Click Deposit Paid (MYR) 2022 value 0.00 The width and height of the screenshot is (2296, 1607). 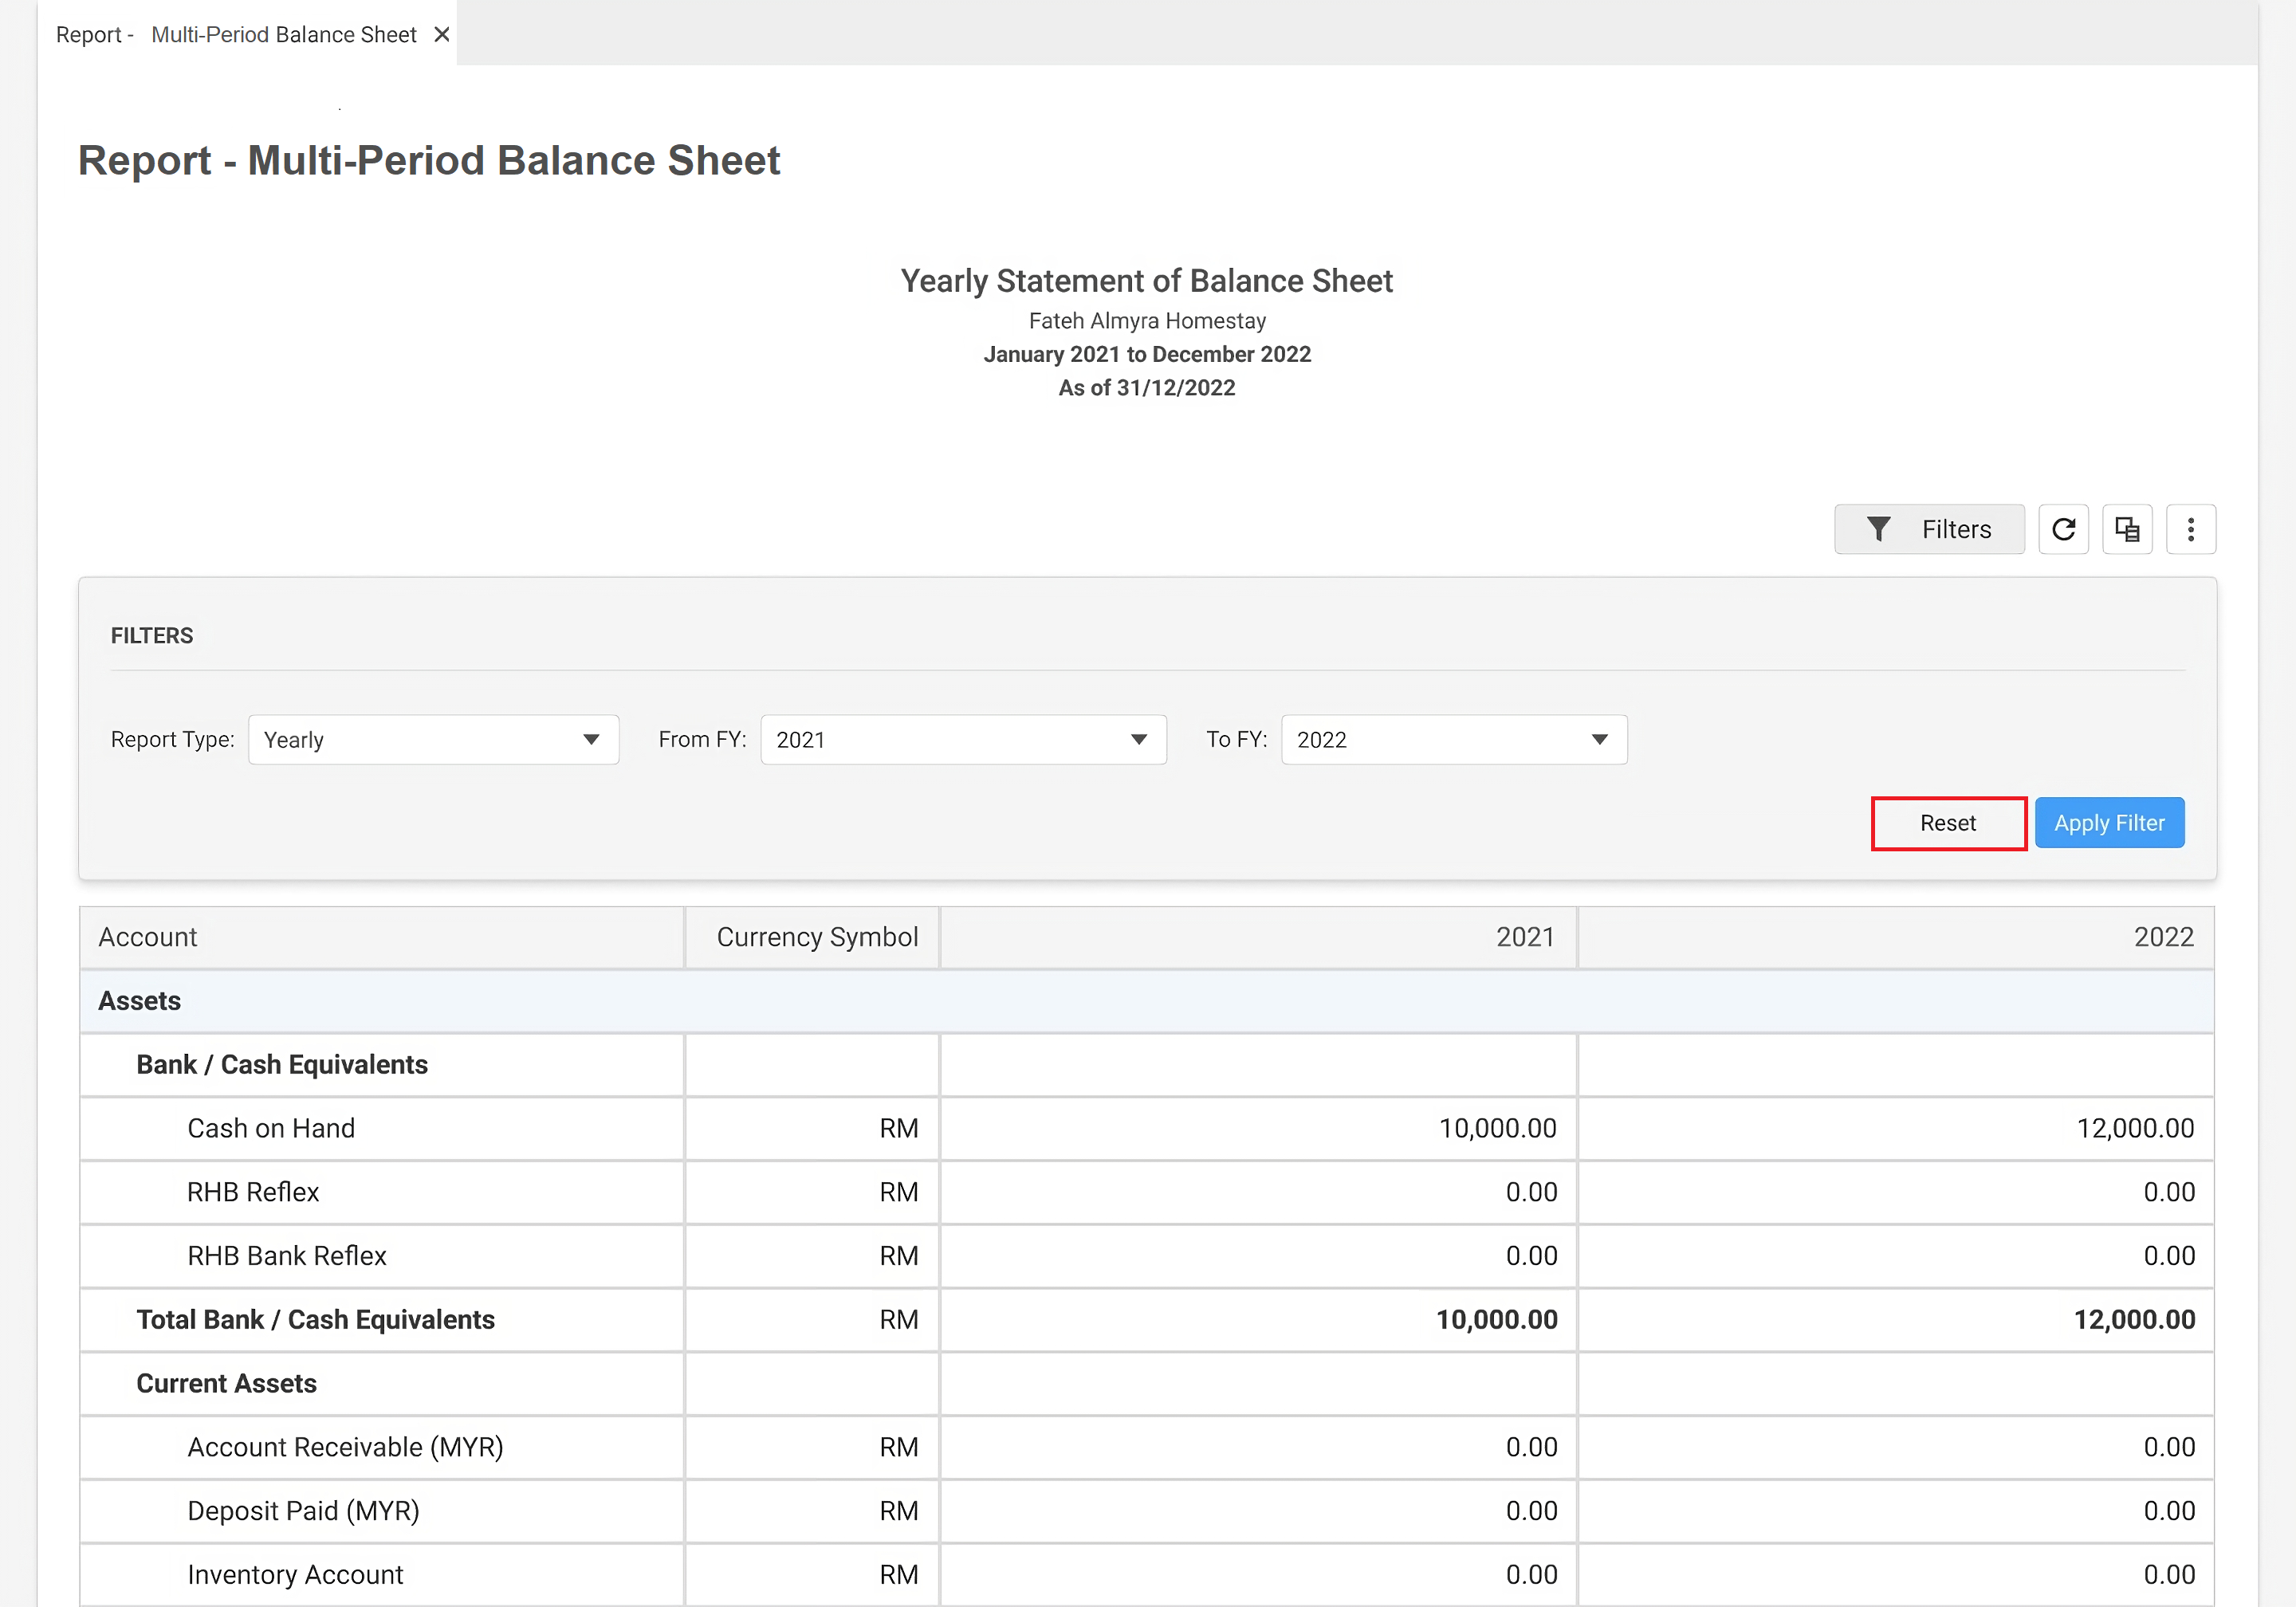click(x=2169, y=1511)
